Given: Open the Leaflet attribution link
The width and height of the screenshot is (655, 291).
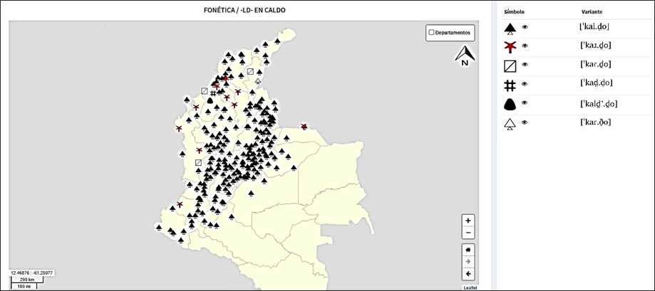Looking at the screenshot, I should 470,287.
